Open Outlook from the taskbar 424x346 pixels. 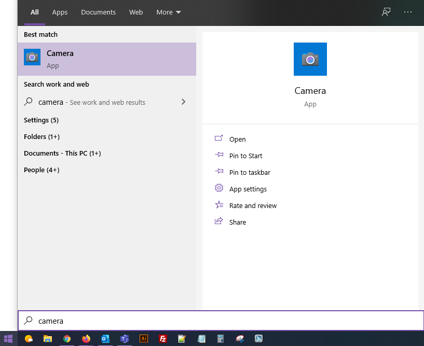(x=105, y=338)
